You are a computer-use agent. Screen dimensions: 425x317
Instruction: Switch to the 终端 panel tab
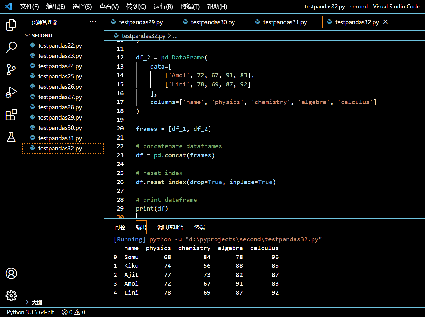(x=199, y=227)
